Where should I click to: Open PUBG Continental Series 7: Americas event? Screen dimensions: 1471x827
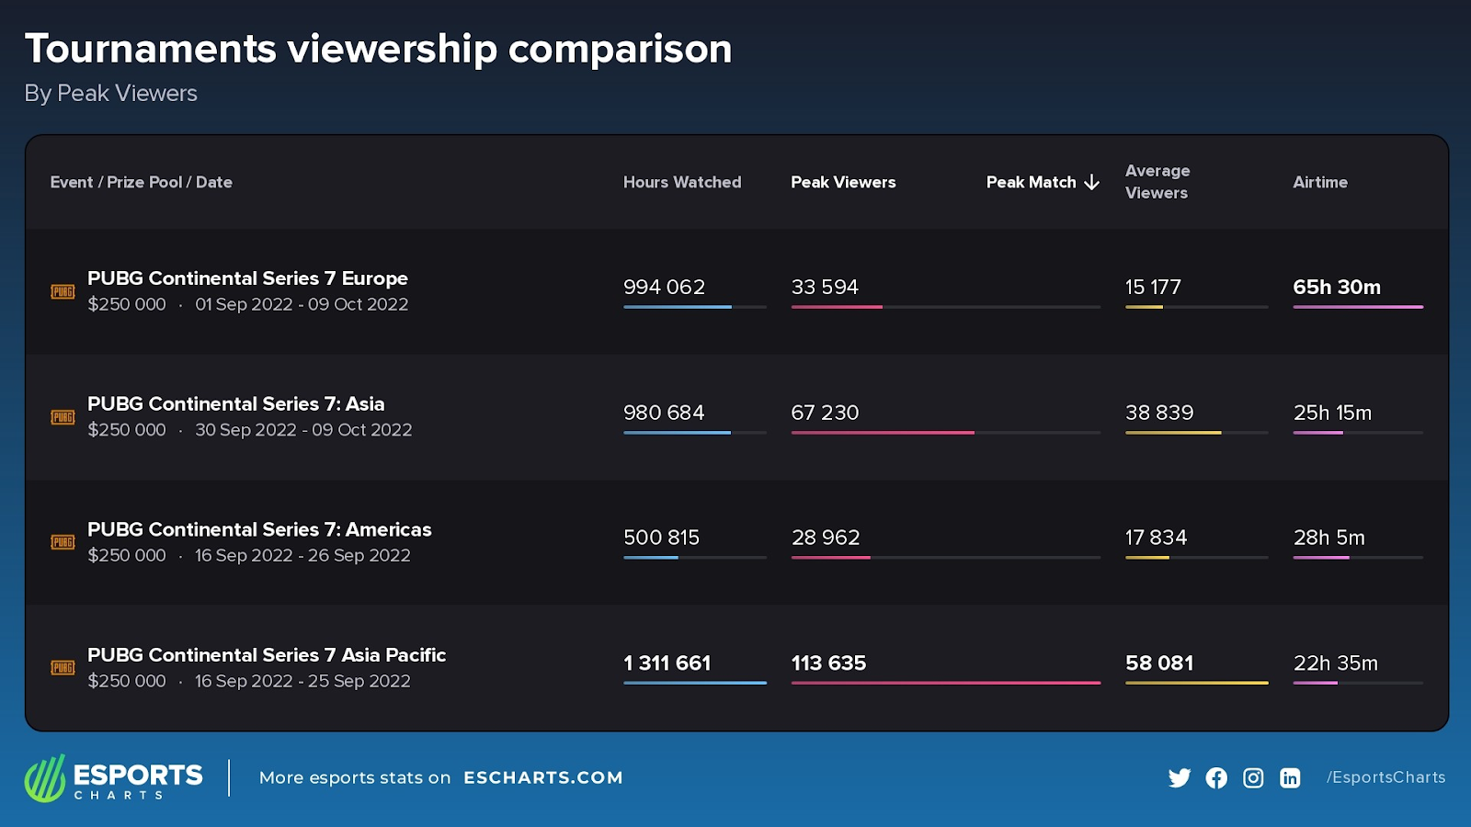(x=259, y=529)
